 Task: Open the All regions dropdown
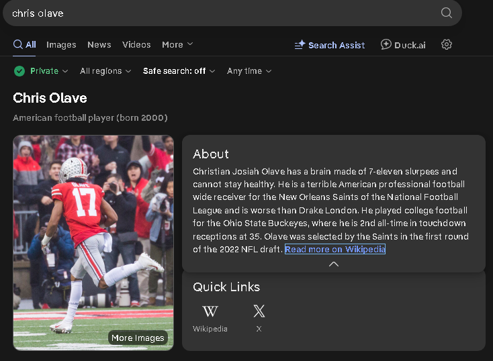105,71
